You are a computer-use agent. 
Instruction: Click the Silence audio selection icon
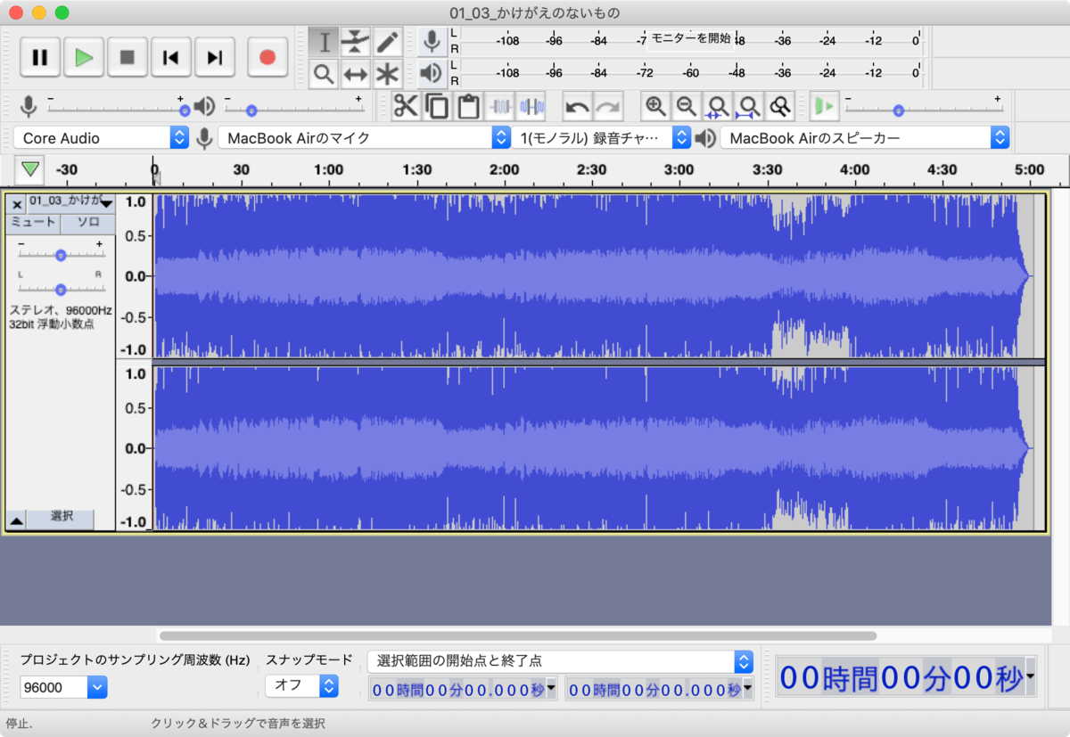[x=532, y=107]
